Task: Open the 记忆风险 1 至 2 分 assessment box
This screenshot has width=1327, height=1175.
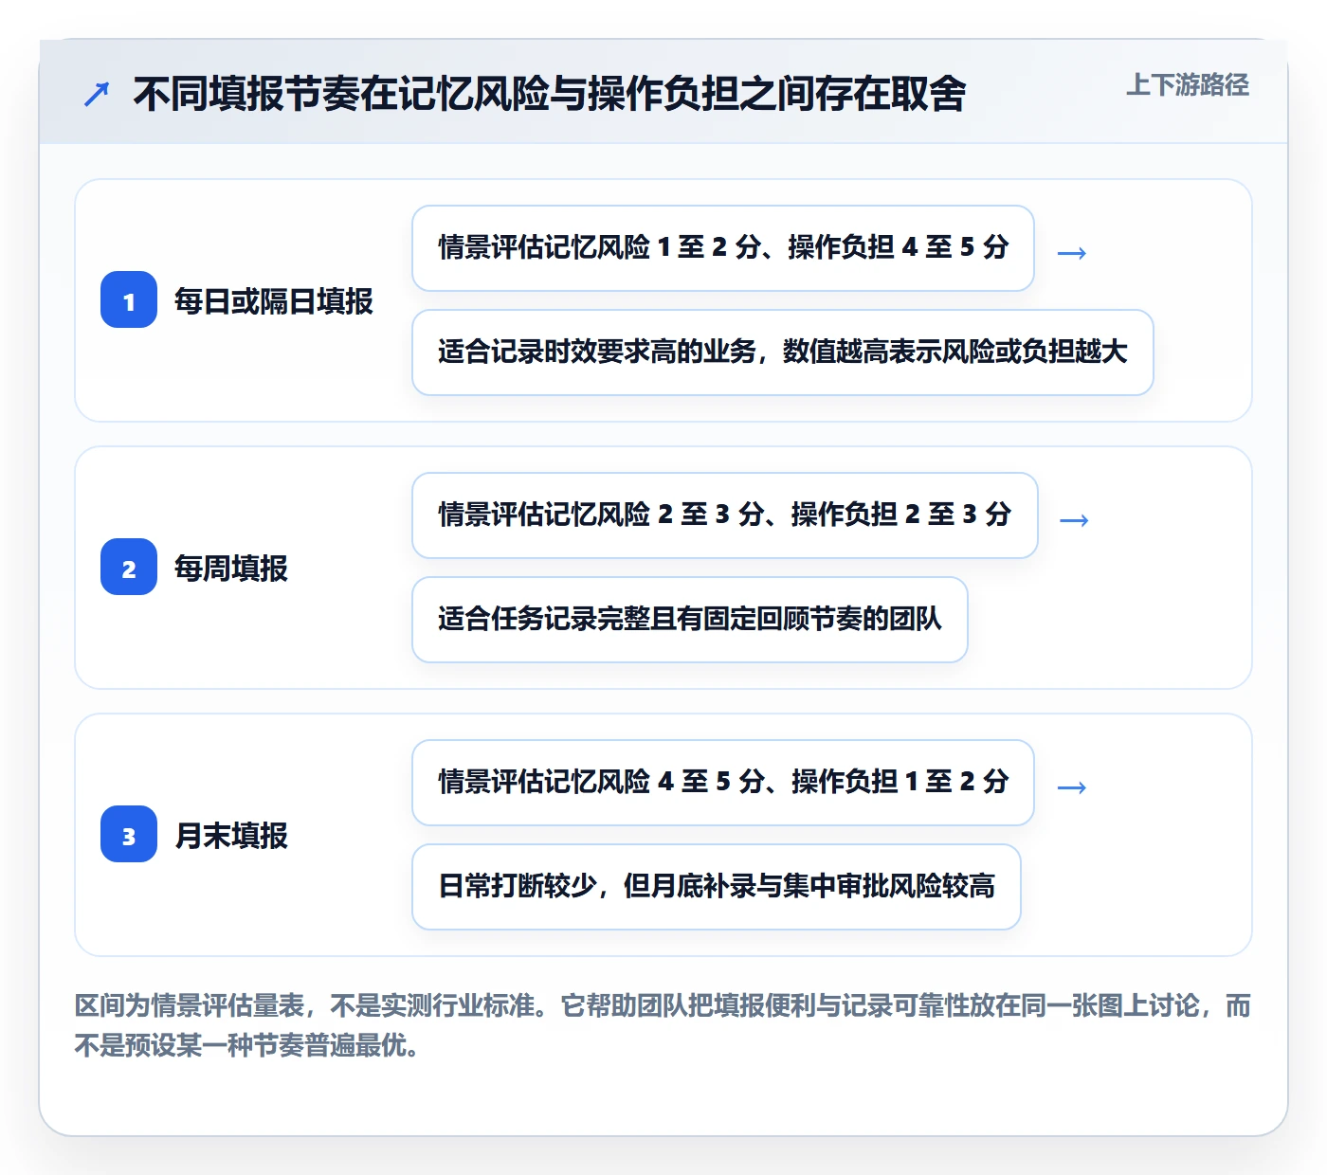Action: [723, 248]
